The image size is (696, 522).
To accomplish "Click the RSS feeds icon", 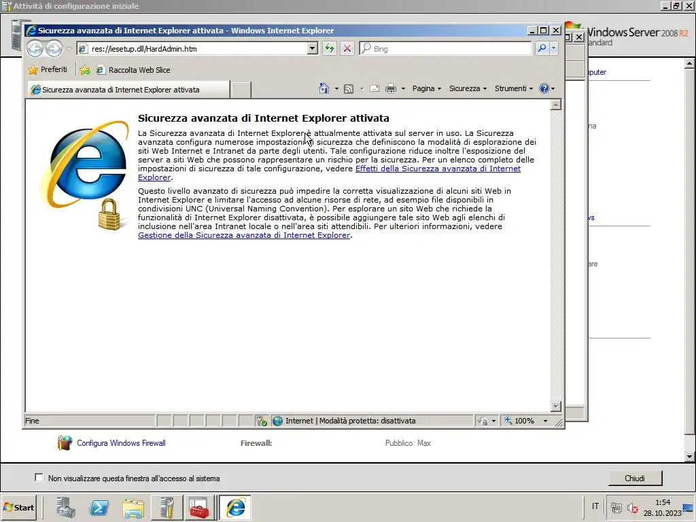I will point(349,89).
